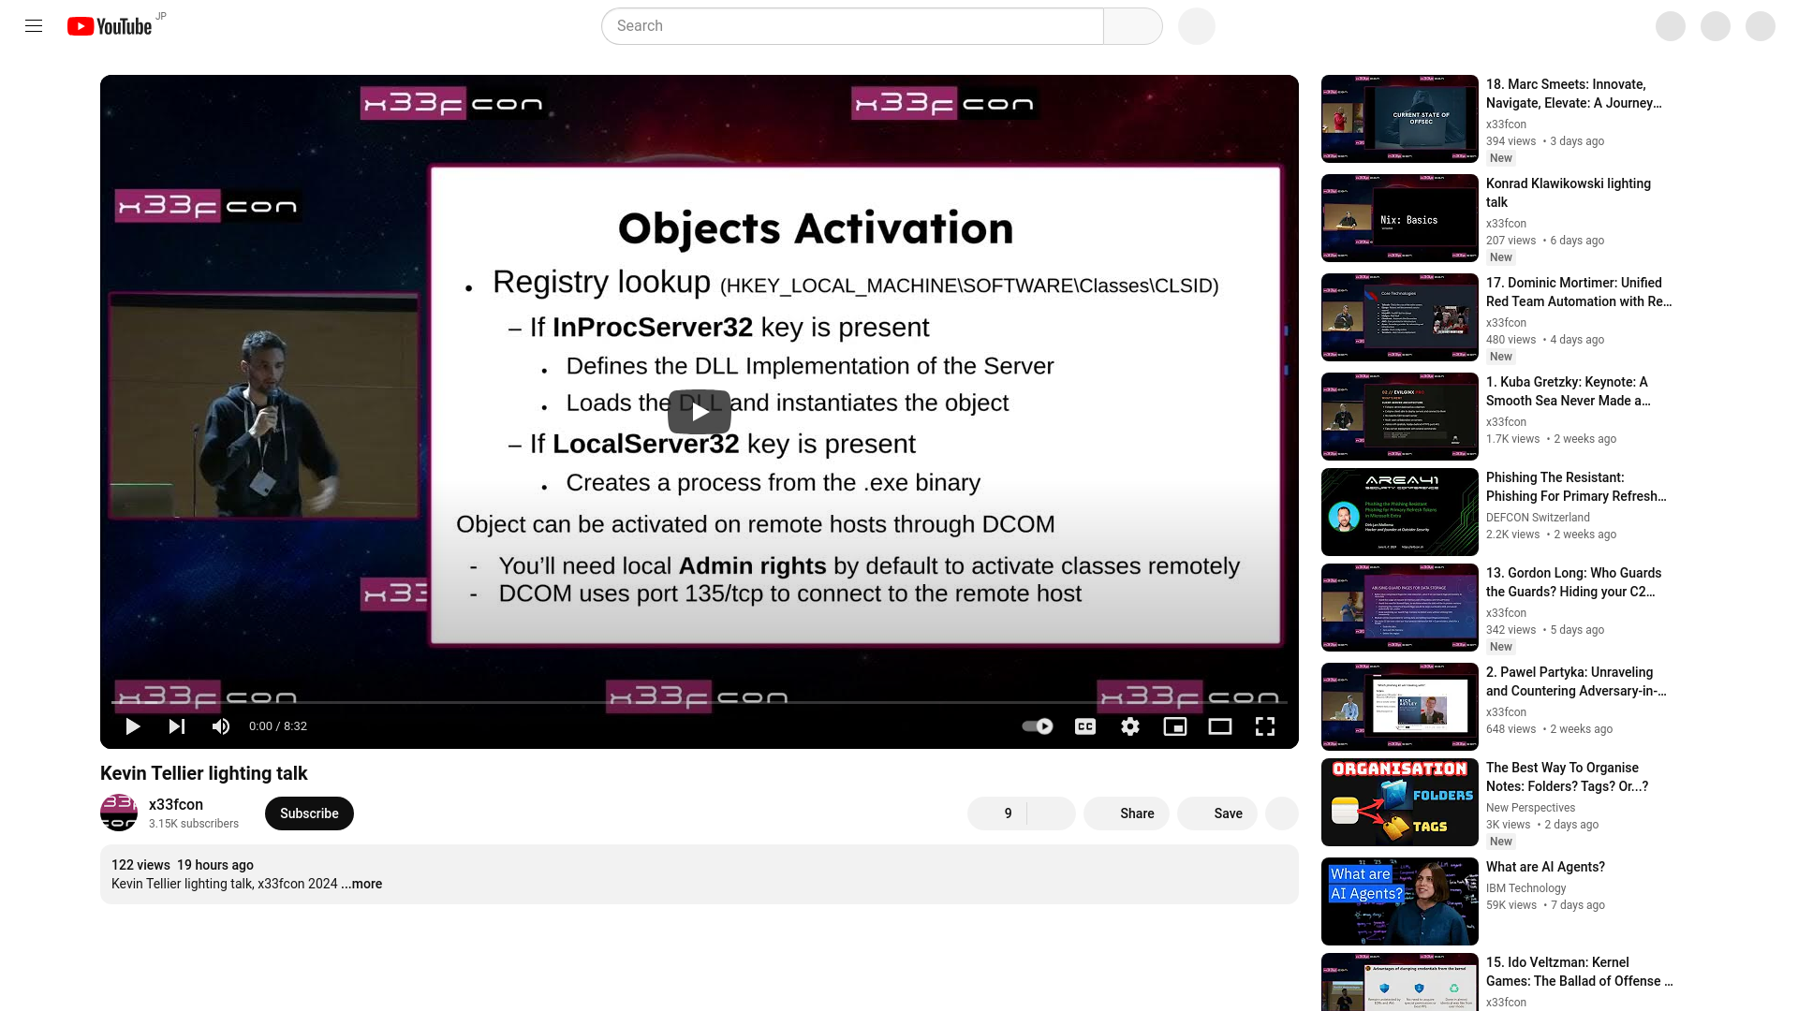Click the Share button
Screen dimensions: 1798x1011
(1136, 813)
